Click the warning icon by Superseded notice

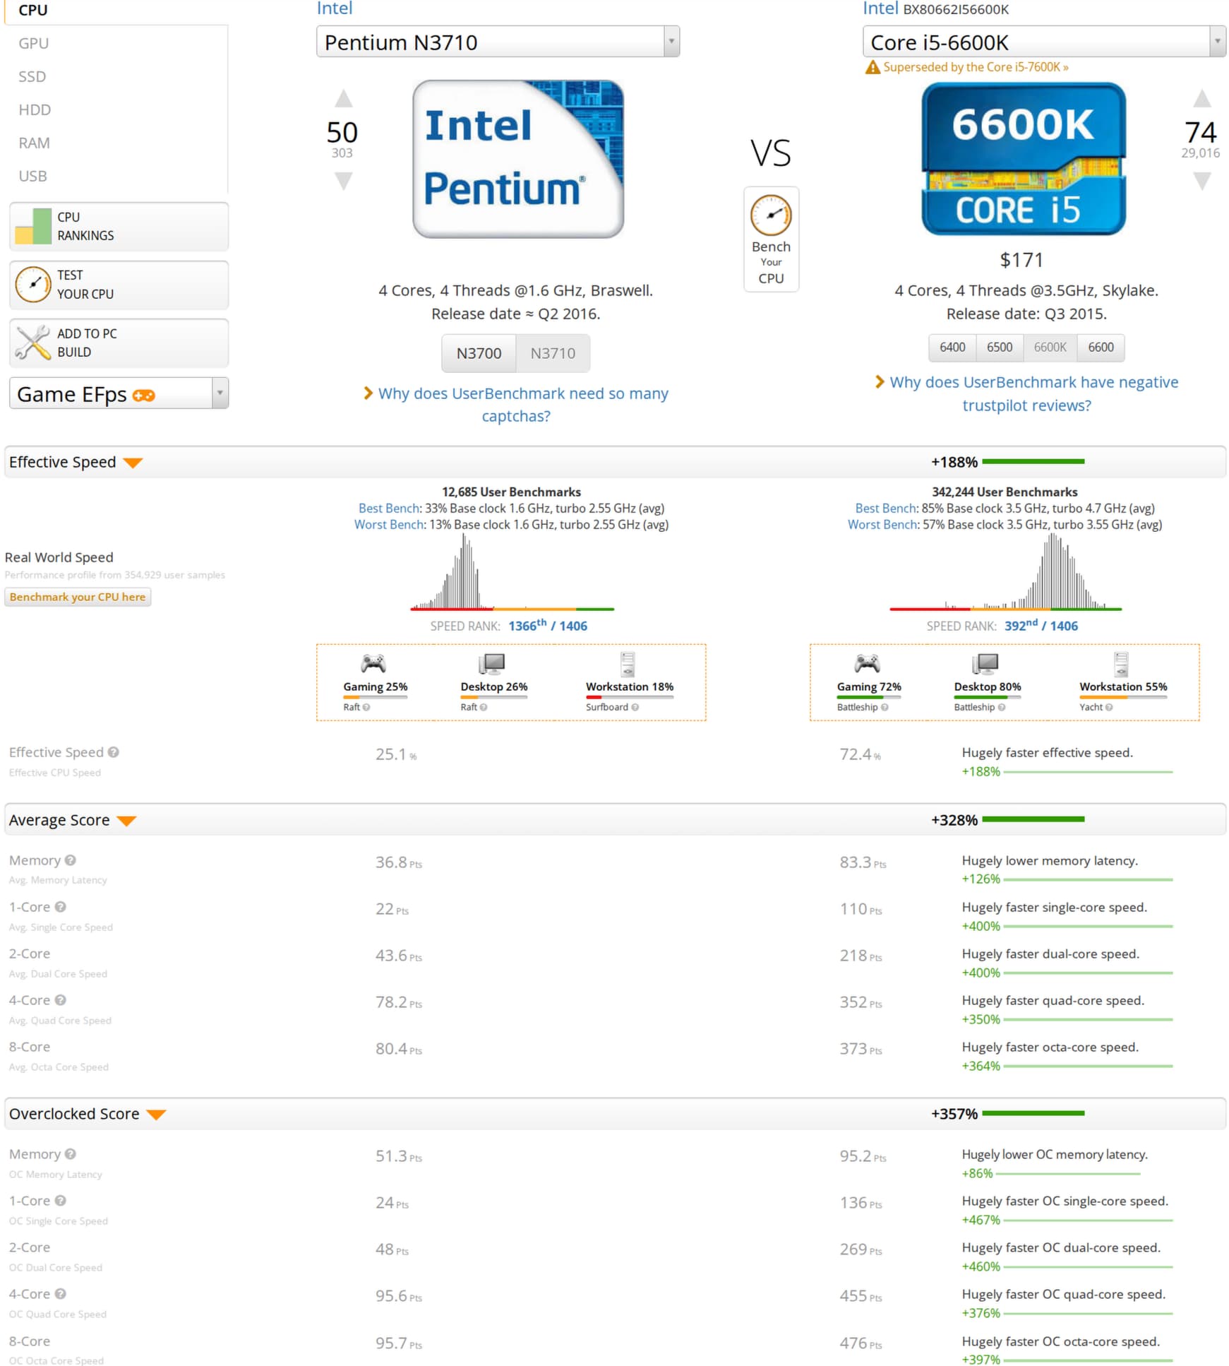(873, 67)
